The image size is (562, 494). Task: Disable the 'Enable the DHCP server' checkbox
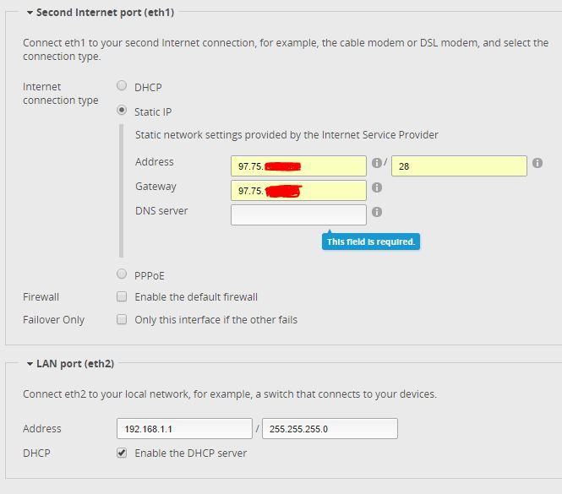122,453
